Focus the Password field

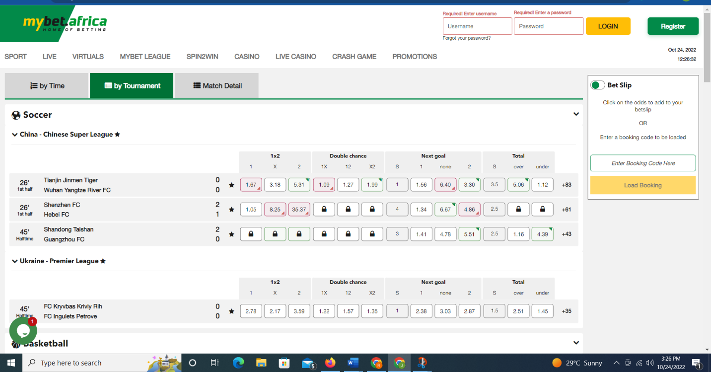tap(549, 26)
